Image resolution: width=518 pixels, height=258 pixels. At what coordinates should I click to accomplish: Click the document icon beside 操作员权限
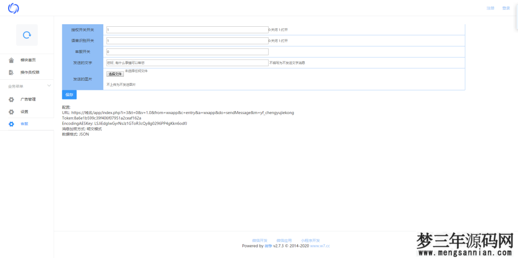tap(11, 72)
